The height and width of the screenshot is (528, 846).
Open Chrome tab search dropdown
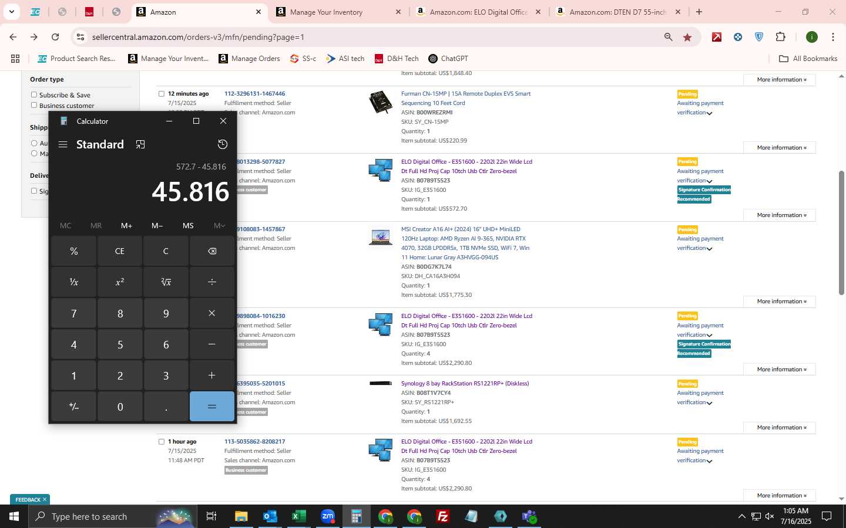click(x=11, y=12)
